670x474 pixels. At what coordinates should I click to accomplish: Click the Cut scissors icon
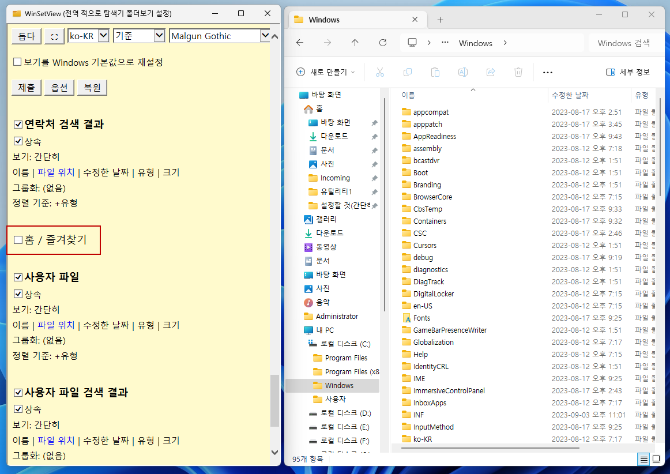(380, 72)
